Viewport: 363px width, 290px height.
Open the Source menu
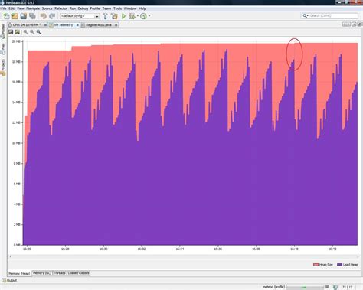coord(47,8)
